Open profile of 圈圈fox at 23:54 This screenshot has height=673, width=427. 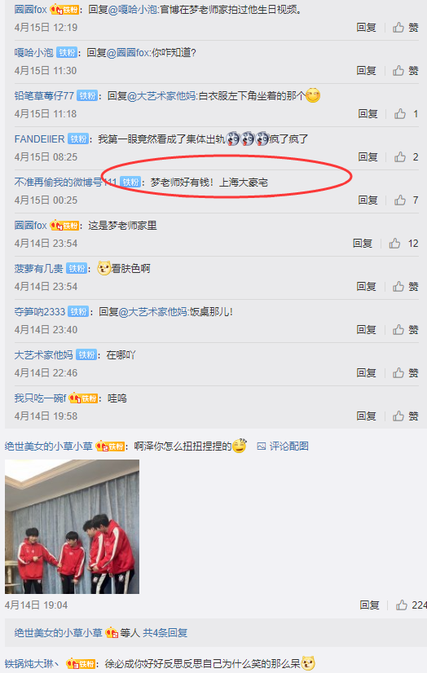pyautogui.click(x=30, y=226)
